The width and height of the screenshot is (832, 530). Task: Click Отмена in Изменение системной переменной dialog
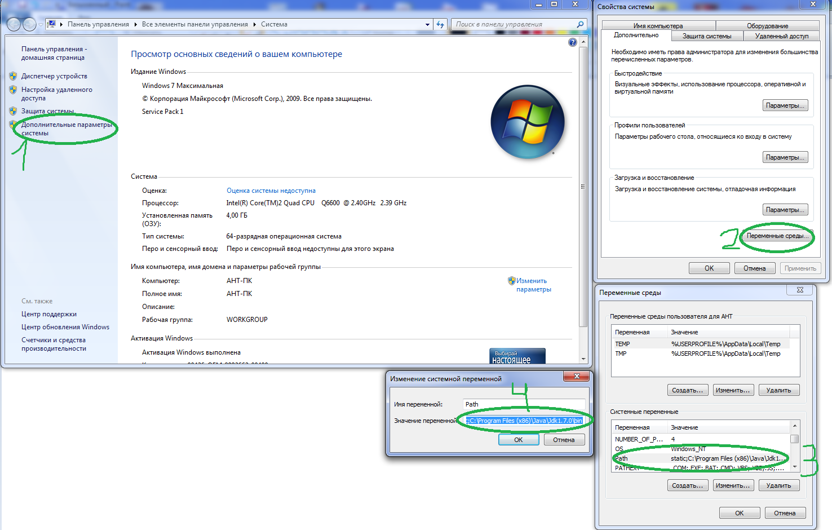[x=564, y=440]
